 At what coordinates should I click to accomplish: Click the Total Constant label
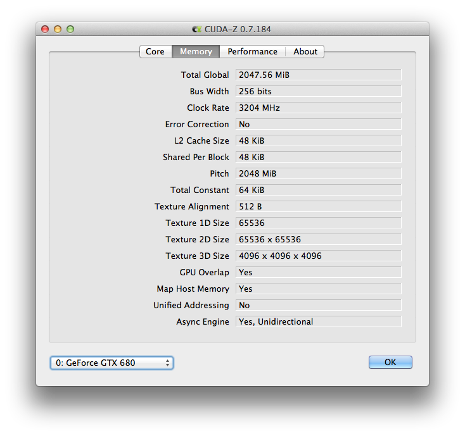[200, 190]
